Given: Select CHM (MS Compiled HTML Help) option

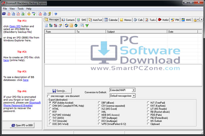Looking at the screenshot, I should 50,106.
